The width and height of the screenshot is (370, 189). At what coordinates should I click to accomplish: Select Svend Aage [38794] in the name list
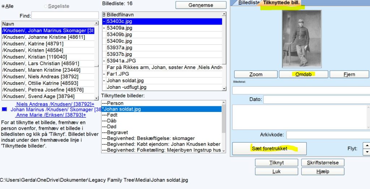tap(48, 96)
